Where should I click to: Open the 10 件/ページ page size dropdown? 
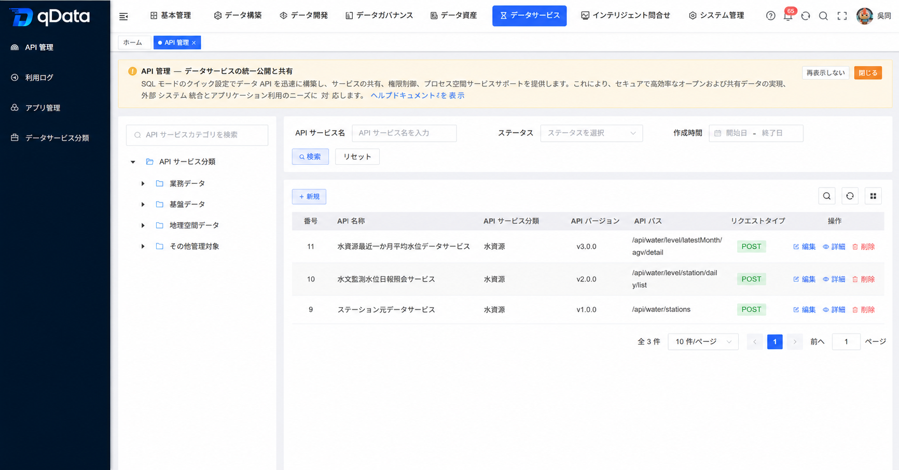[703, 341]
